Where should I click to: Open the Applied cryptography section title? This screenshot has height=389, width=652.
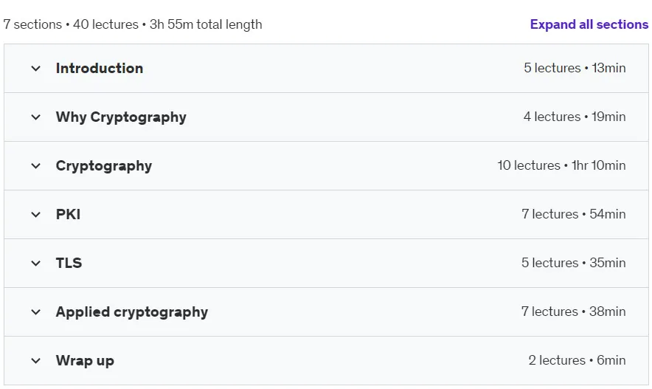coord(132,312)
